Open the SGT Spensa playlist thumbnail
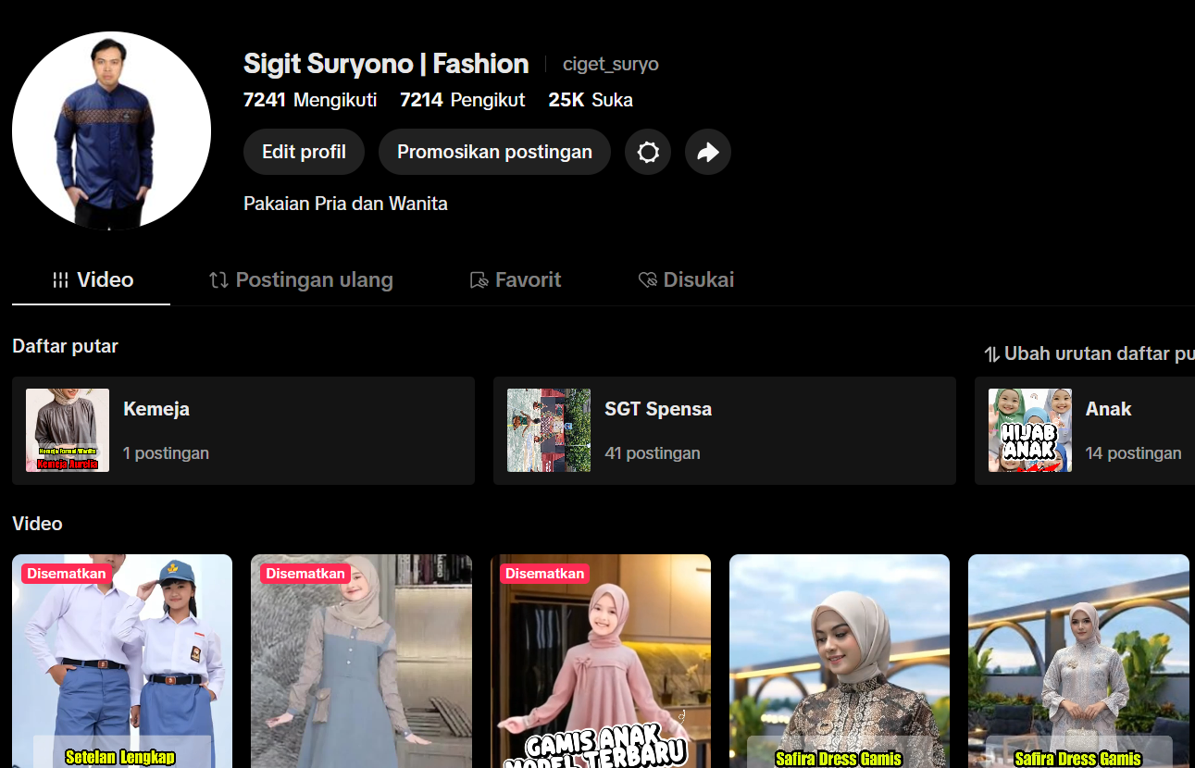The height and width of the screenshot is (768, 1195). (x=549, y=430)
